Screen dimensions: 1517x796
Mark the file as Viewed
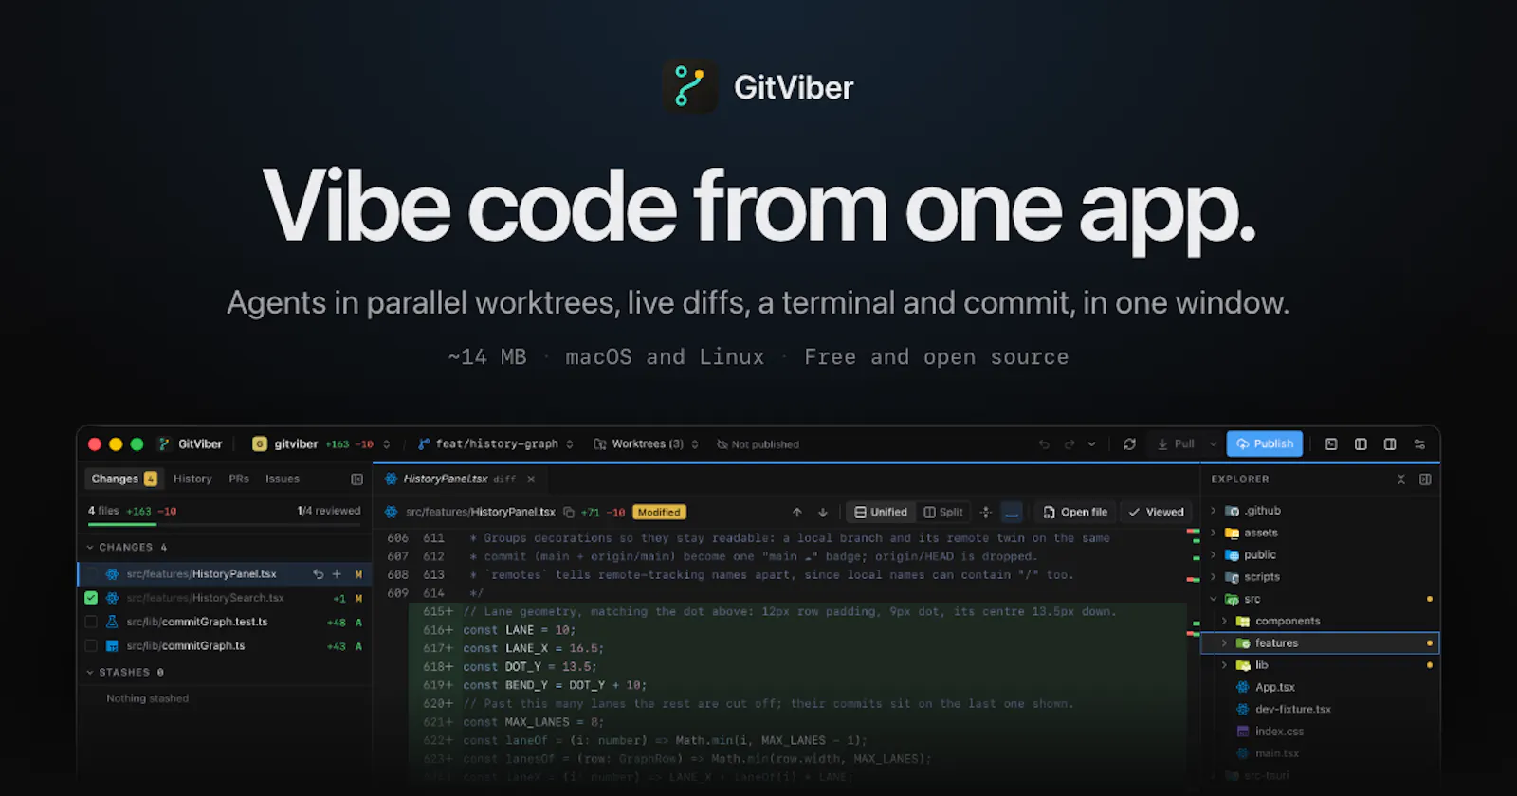[1156, 513]
